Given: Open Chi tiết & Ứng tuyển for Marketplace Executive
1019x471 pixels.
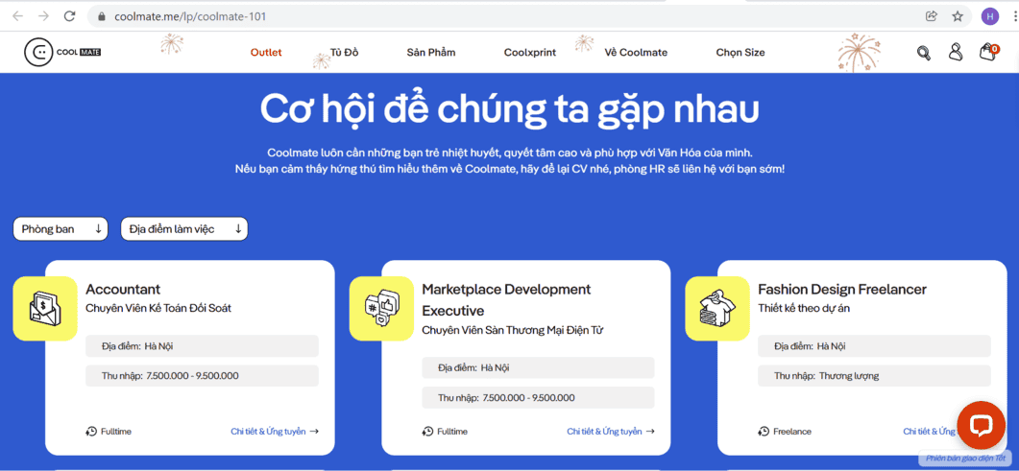Looking at the screenshot, I should click(610, 432).
